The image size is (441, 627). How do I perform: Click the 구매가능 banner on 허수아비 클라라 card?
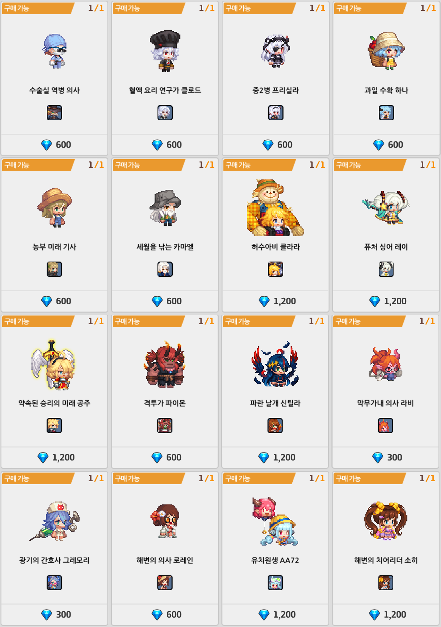tap(260, 165)
